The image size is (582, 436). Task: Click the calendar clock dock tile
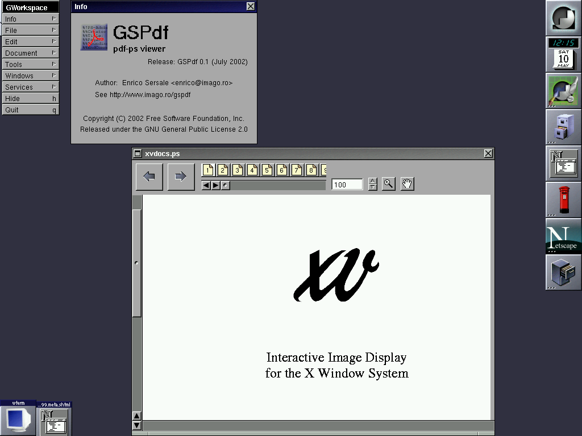[563, 54]
